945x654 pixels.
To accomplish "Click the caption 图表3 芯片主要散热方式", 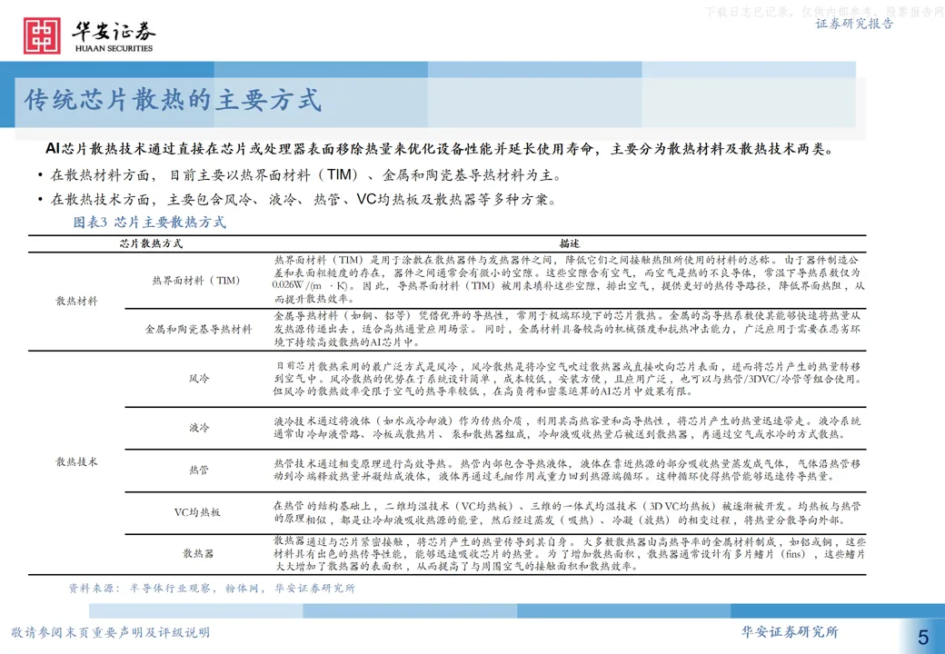I will [149, 223].
